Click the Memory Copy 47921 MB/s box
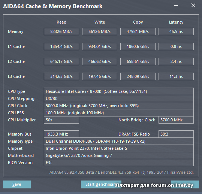 tap(138, 31)
